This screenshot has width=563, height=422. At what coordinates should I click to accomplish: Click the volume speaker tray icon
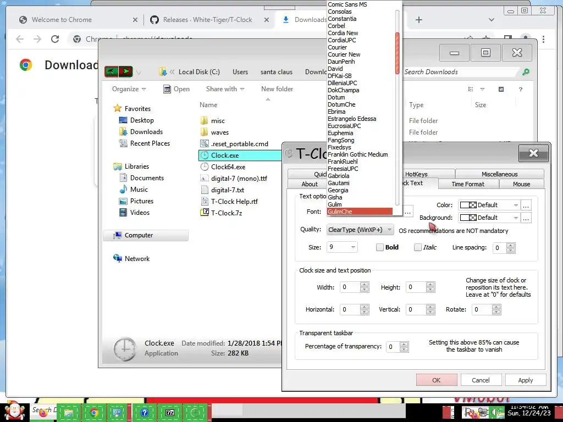pyautogui.click(x=496, y=413)
